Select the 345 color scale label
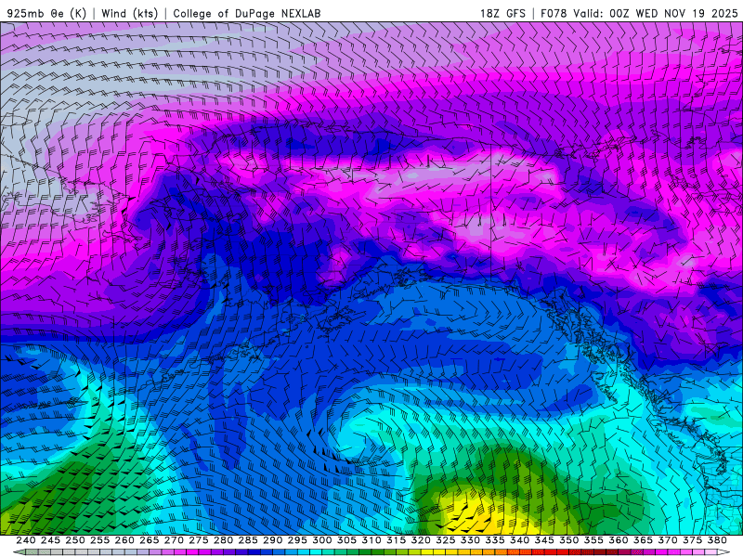Image resolution: width=743 pixels, height=557 pixels. (x=544, y=540)
